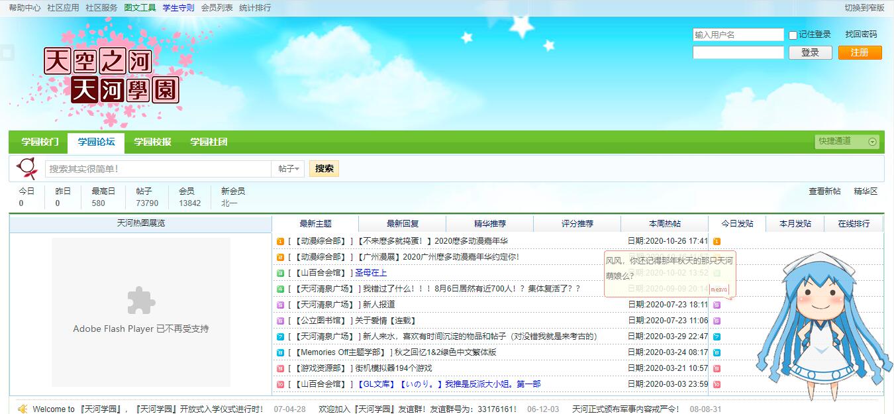Click the 切换到窄版 link

point(864,8)
